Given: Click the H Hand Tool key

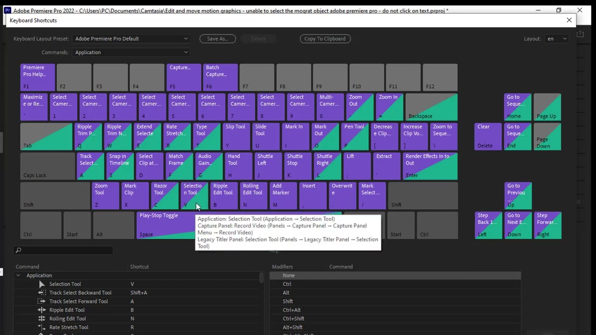Looking at the screenshot, I should tap(238, 167).
